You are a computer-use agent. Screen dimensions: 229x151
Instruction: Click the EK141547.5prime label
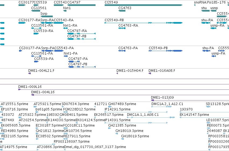(194, 115)
